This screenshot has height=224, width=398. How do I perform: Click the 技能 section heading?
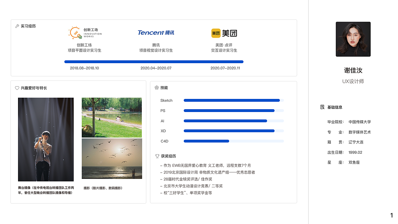coord(164,88)
